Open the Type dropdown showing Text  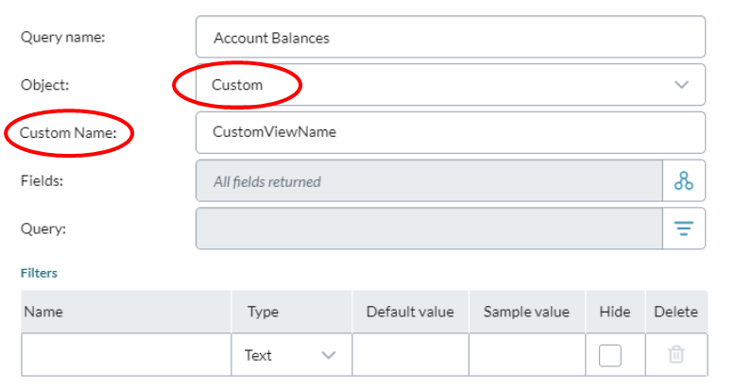(x=291, y=355)
